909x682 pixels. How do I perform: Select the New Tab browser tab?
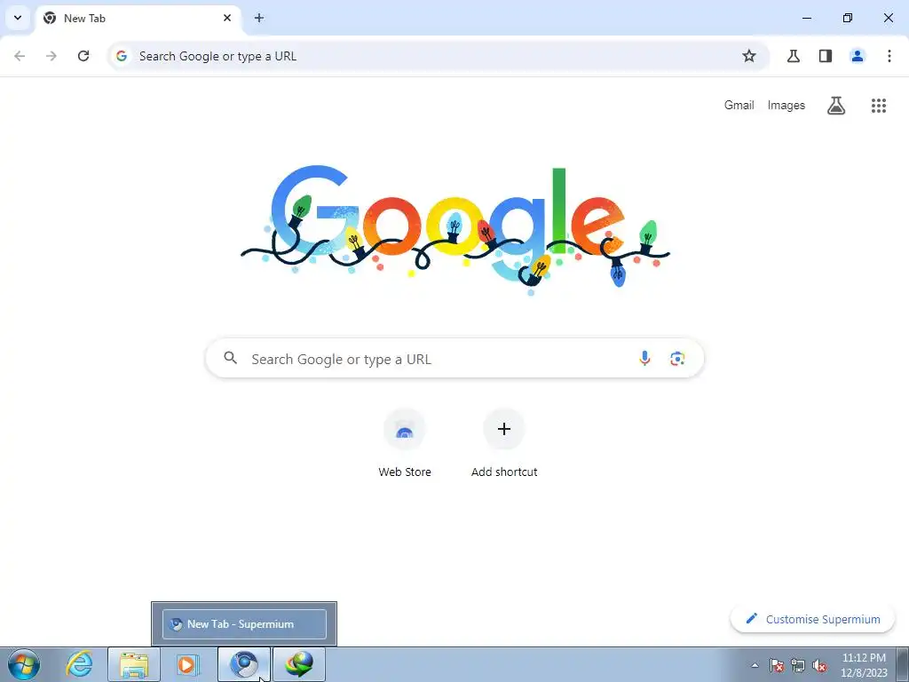click(138, 19)
